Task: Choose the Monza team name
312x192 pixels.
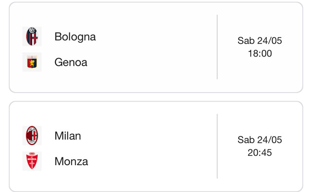Action: click(x=71, y=161)
